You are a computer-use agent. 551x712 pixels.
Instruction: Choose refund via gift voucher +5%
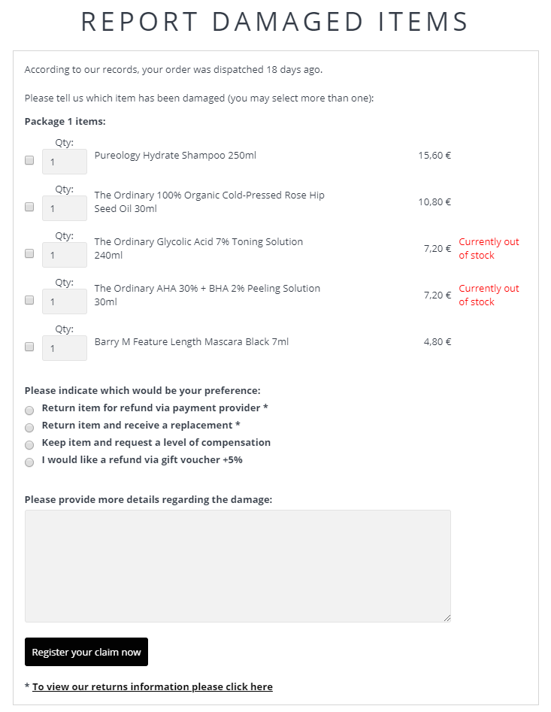(29, 462)
